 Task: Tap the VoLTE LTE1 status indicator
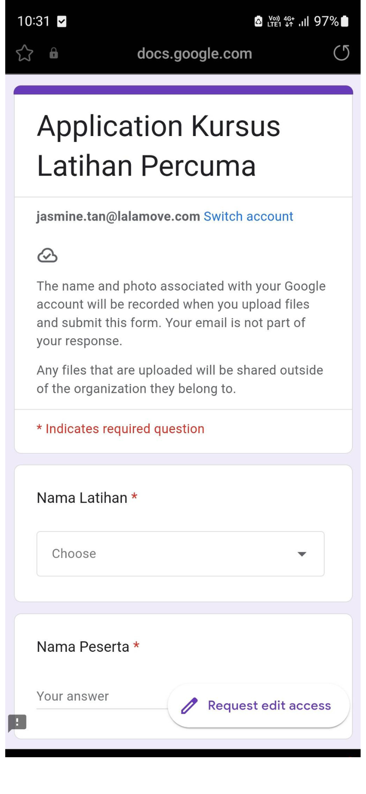coord(274,21)
